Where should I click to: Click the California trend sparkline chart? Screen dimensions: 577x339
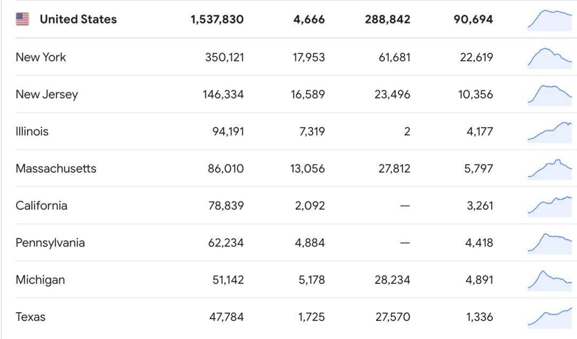549,206
